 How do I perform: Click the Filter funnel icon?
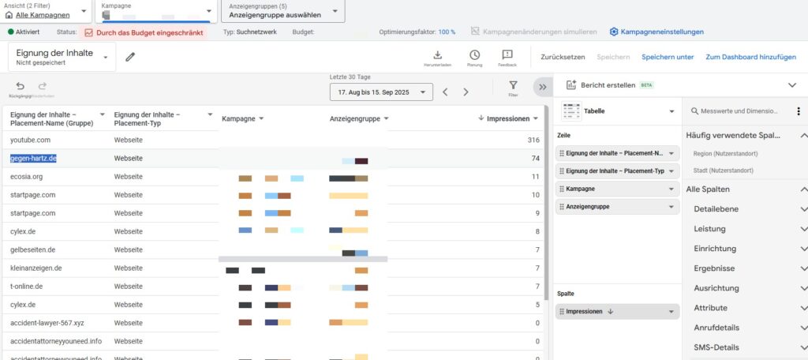click(513, 86)
